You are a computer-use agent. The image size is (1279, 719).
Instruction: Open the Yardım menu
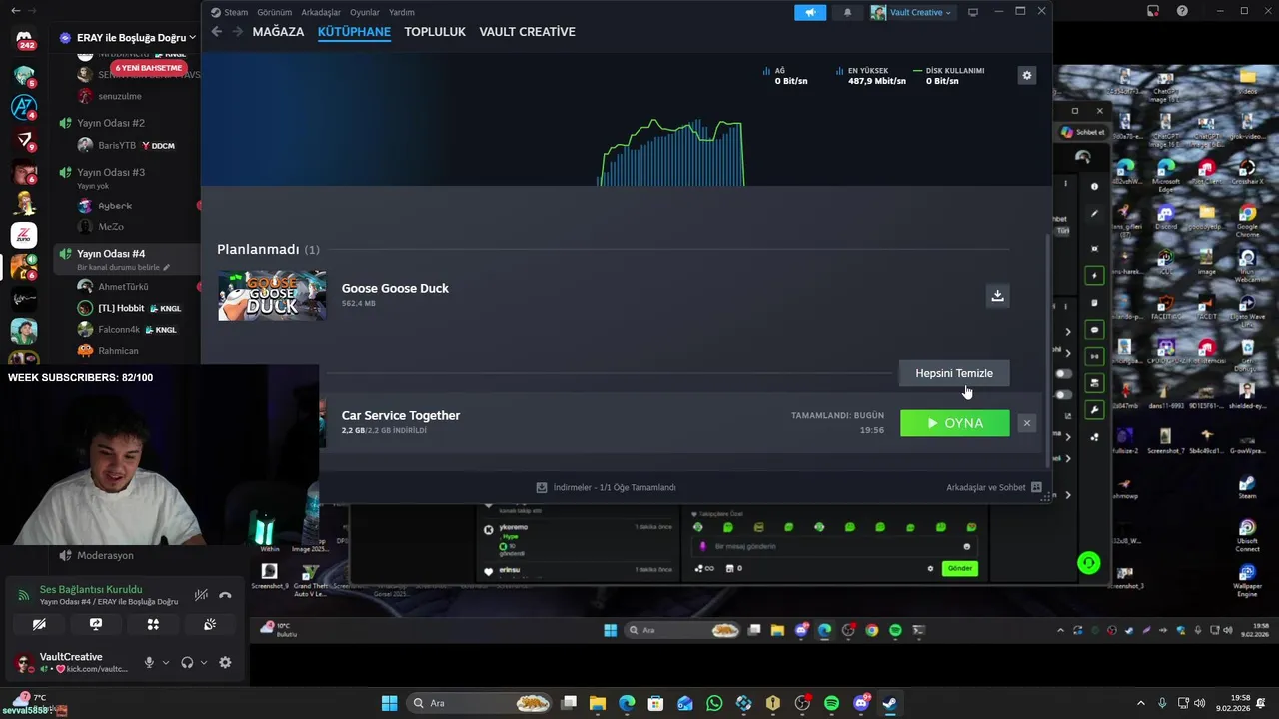[401, 12]
